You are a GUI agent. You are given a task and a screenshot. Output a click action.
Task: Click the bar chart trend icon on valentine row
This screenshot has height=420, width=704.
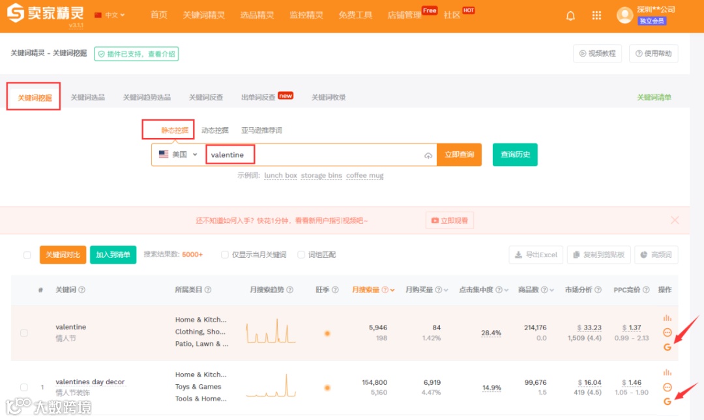click(x=667, y=318)
